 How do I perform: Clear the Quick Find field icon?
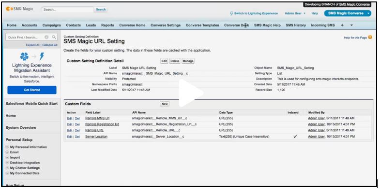(46, 37)
